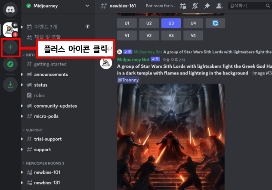Click the events count badge 7
The image size is (272, 190).
pyautogui.click(x=87, y=27)
